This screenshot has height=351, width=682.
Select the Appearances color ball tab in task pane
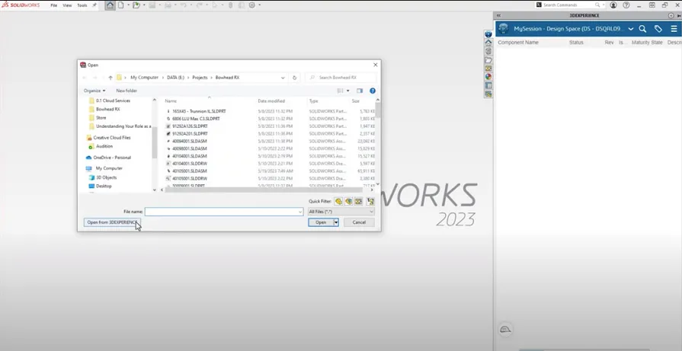[488, 76]
